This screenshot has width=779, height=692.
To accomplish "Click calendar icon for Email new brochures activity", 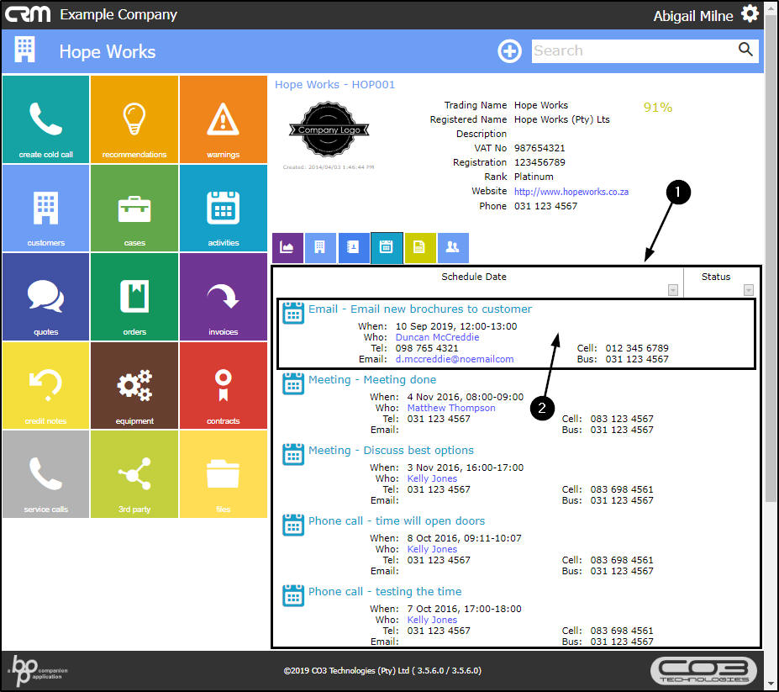I will pos(293,313).
